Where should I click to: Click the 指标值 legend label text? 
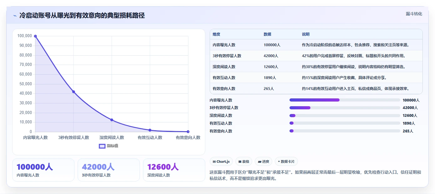[112, 146]
